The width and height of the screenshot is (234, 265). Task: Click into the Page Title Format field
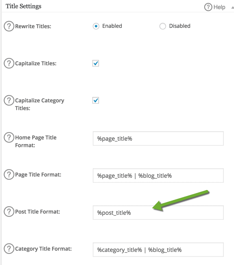tap(158, 175)
